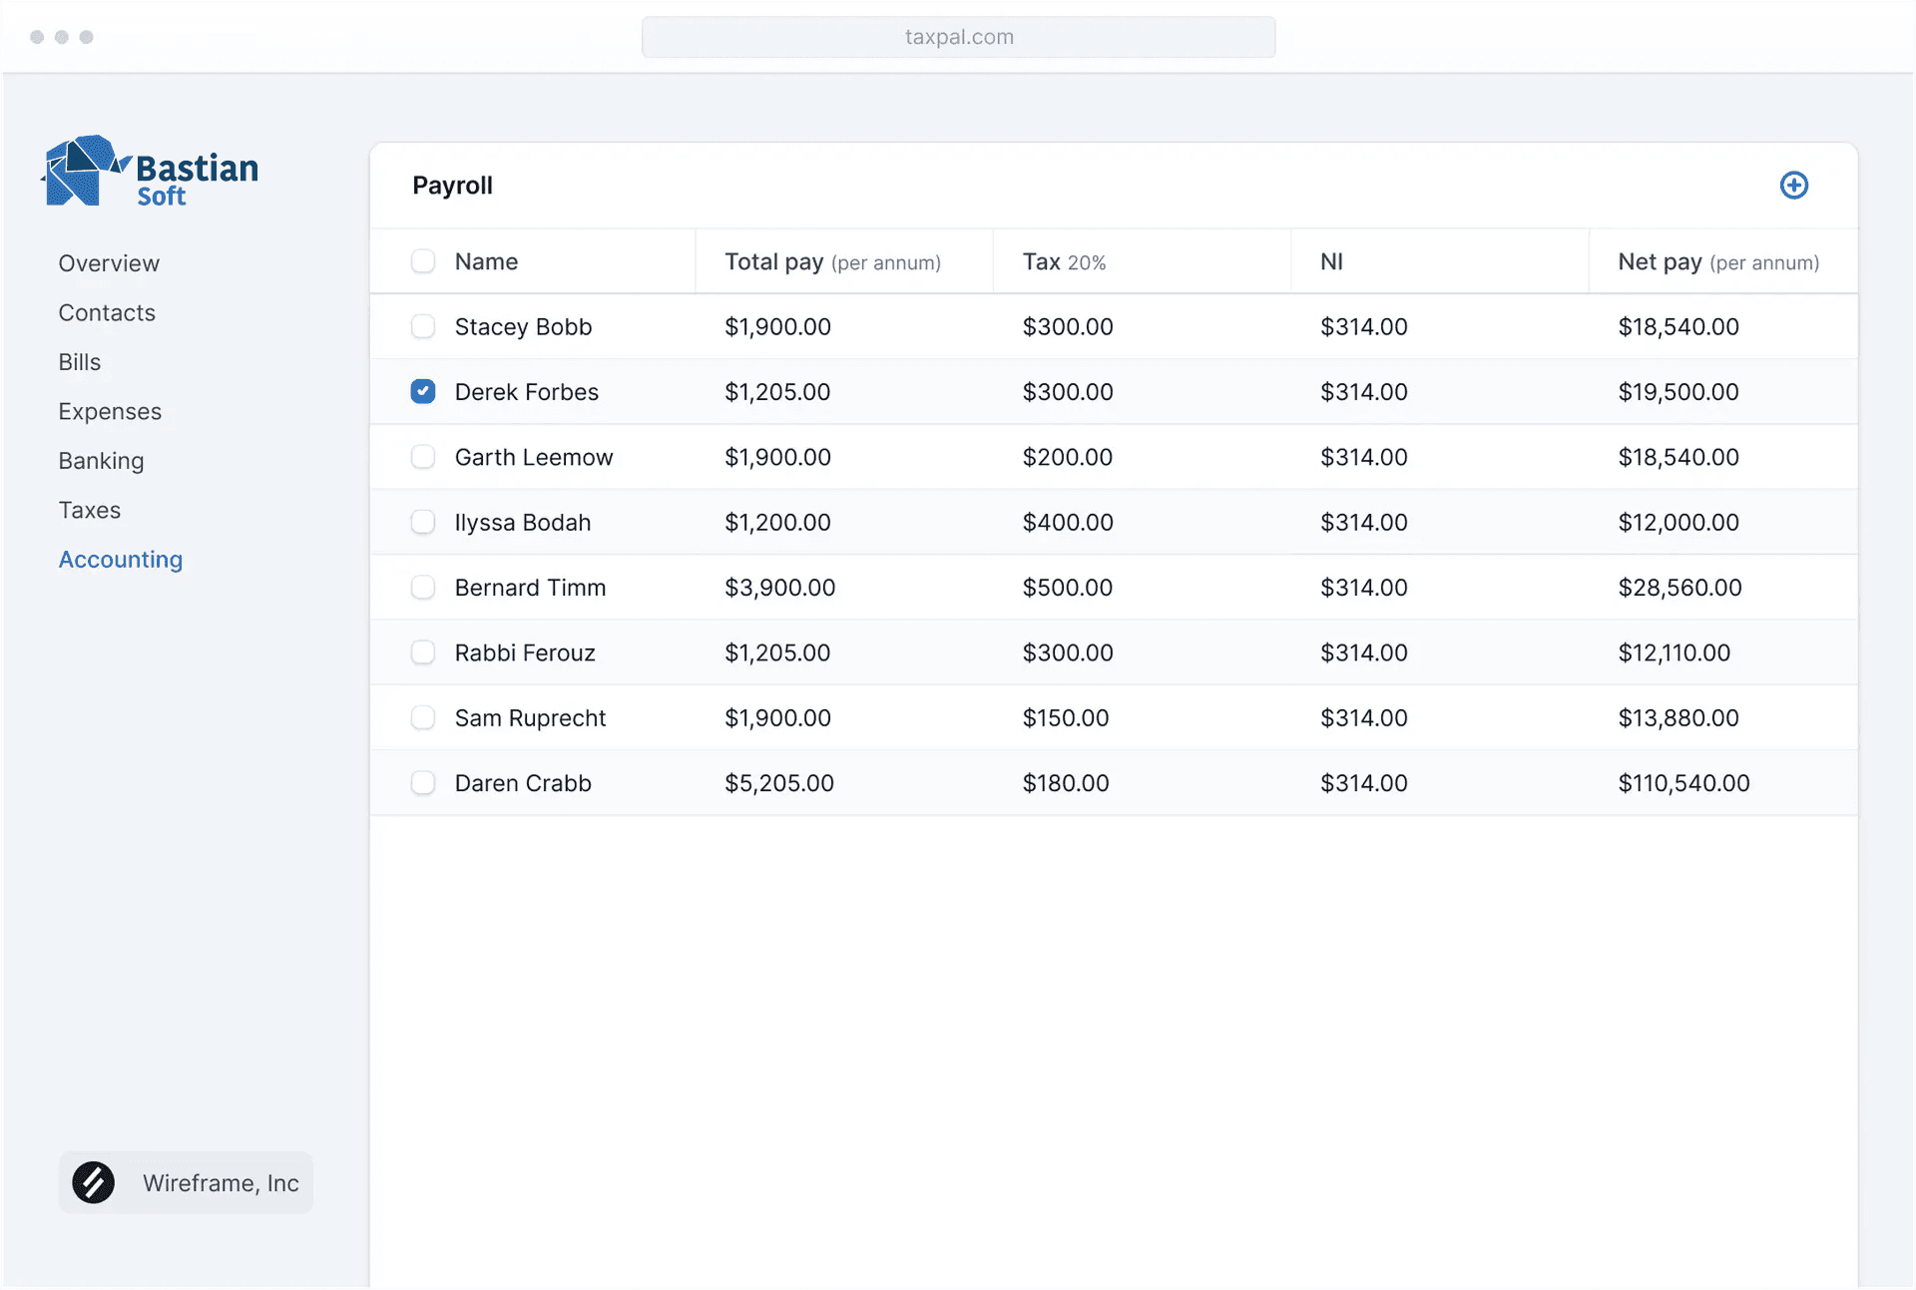Click the add payroll plus icon

coord(1793,186)
